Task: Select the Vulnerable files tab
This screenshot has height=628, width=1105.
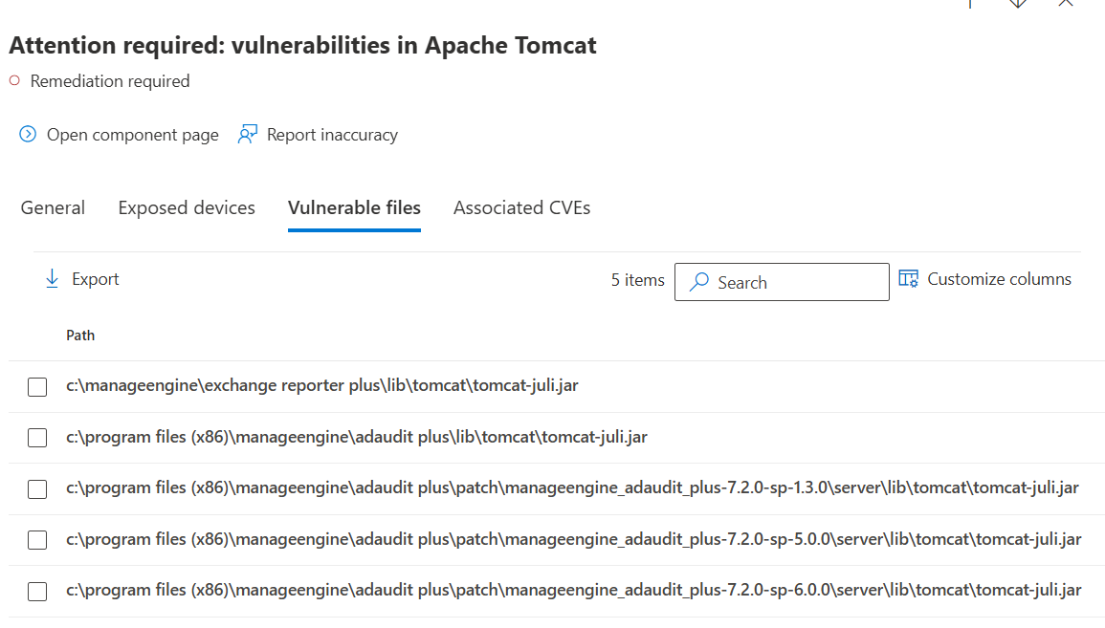Action: click(354, 207)
